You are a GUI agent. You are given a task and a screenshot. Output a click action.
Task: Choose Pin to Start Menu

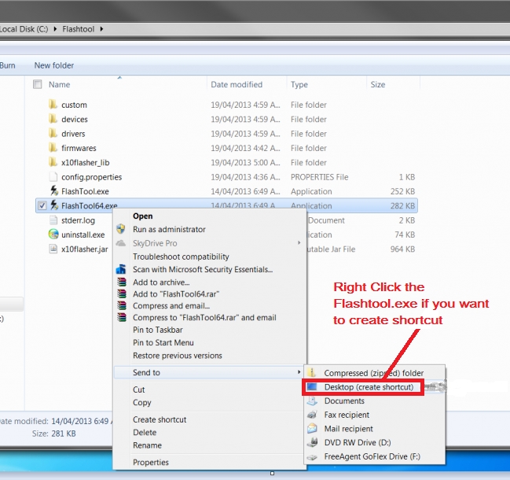pos(163,342)
